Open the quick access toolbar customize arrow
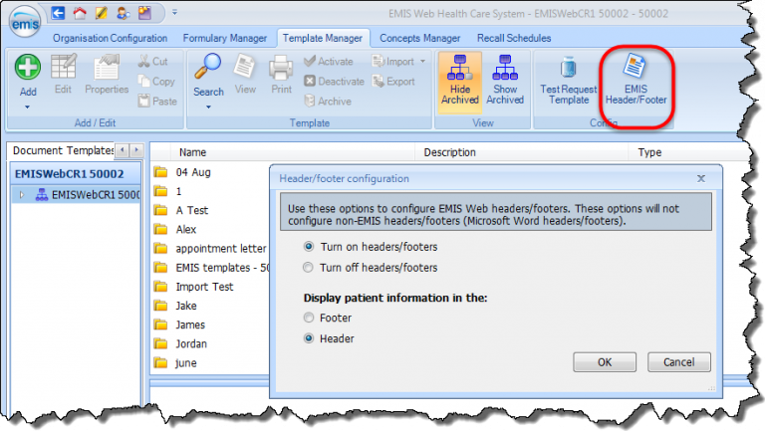 click(x=174, y=13)
